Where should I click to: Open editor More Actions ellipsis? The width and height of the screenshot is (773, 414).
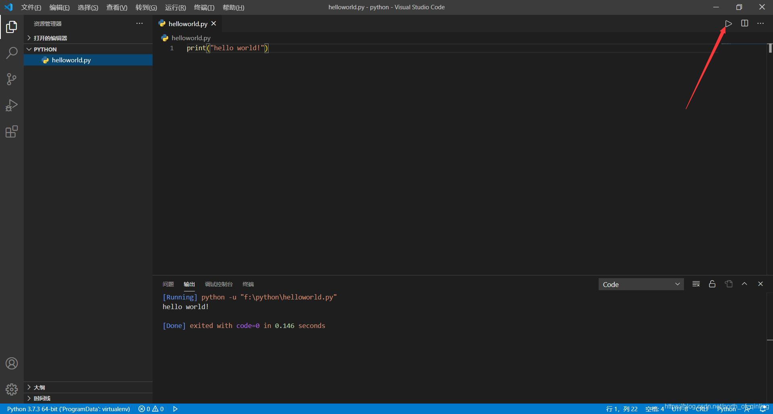click(x=761, y=23)
